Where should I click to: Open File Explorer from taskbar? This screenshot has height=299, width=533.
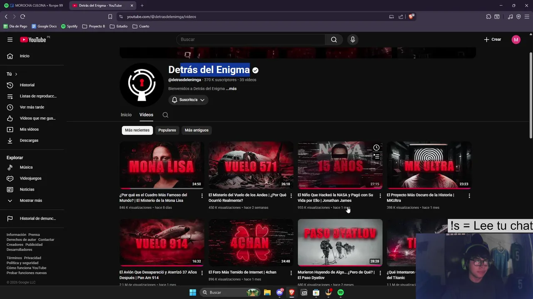[x=267, y=292]
